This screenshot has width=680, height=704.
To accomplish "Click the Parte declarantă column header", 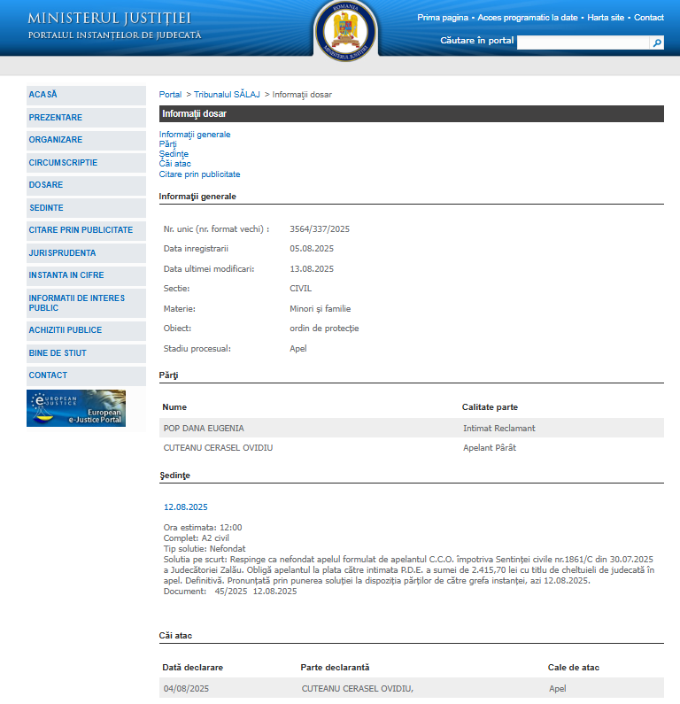I will pos(335,668).
